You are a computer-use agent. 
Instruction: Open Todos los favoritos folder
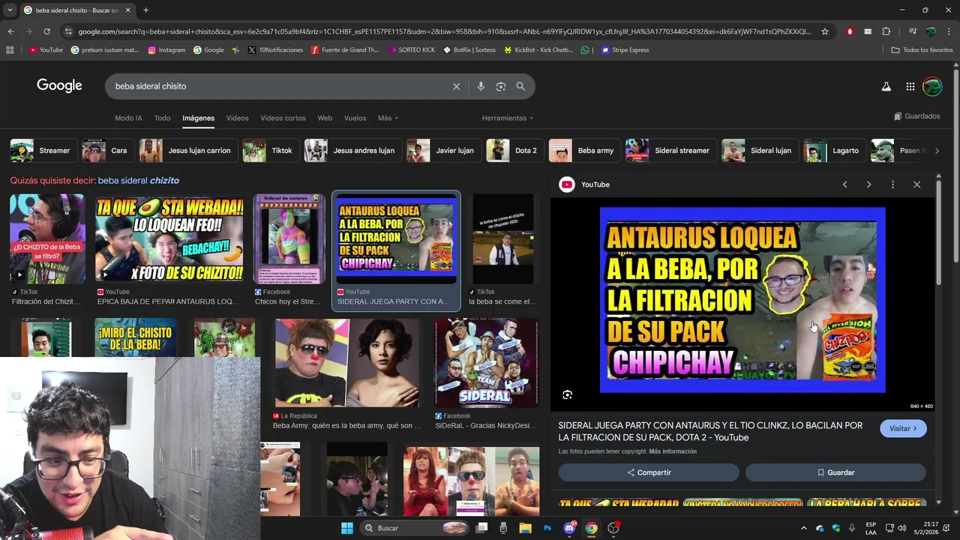click(x=922, y=50)
